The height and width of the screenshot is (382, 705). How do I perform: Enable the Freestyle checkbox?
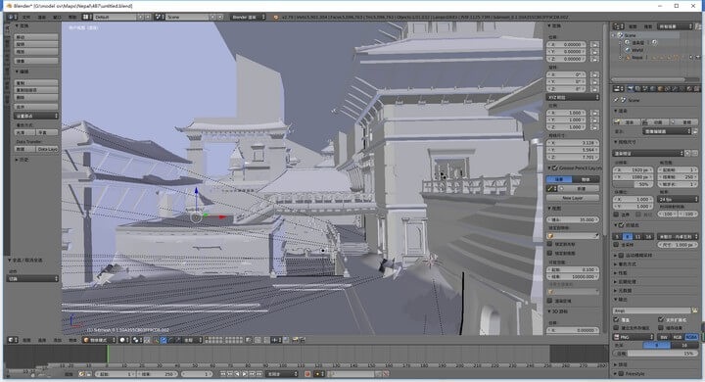621,373
